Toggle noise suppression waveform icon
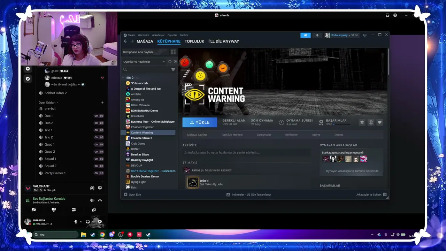The height and width of the screenshot is (251, 446). tap(92, 200)
